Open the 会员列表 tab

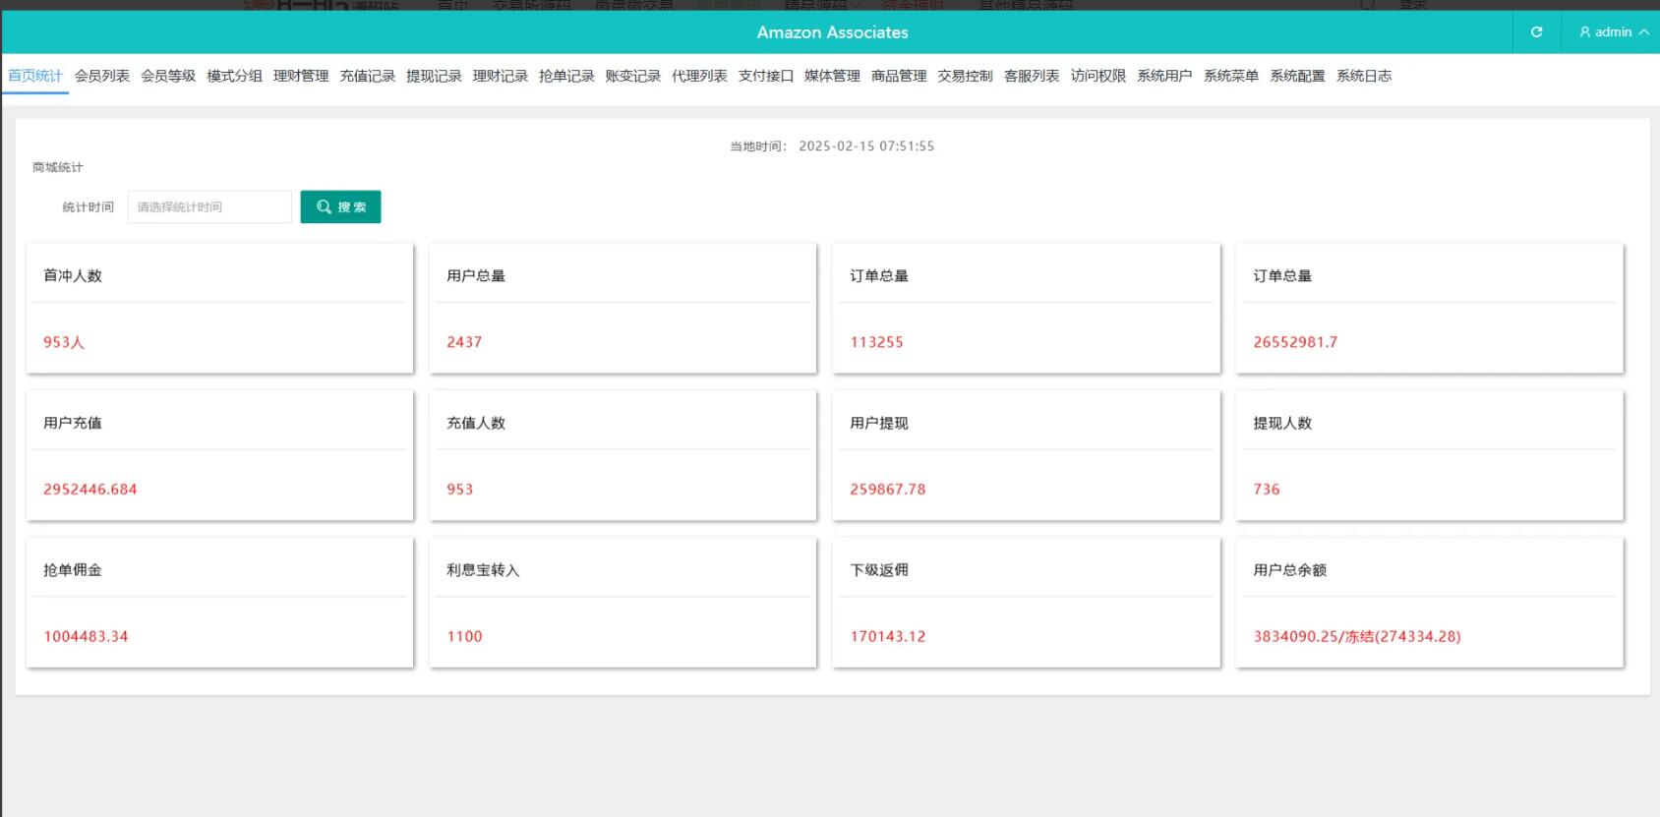pos(102,76)
